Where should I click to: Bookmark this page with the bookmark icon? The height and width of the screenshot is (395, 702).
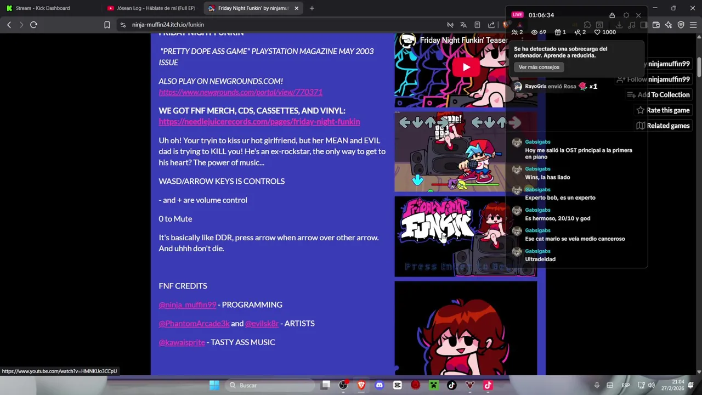(107, 25)
